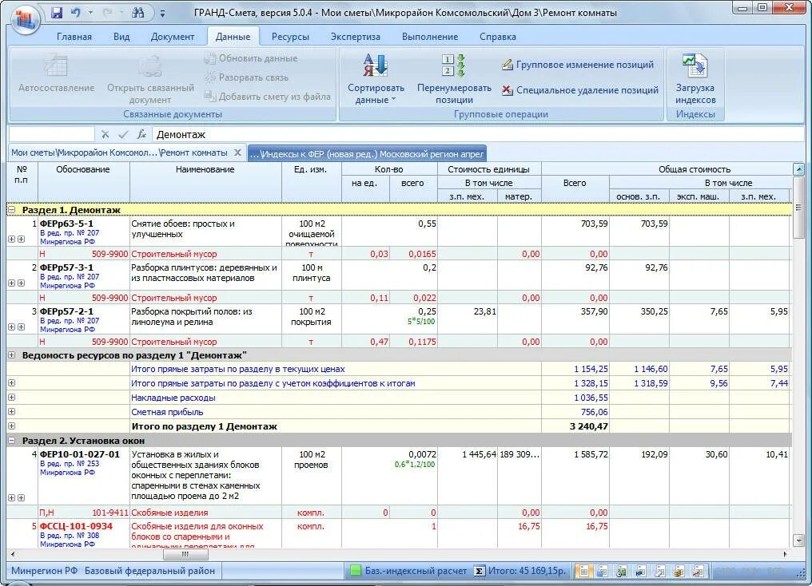Click Групповое изменение позиций

pyautogui.click(x=578, y=65)
